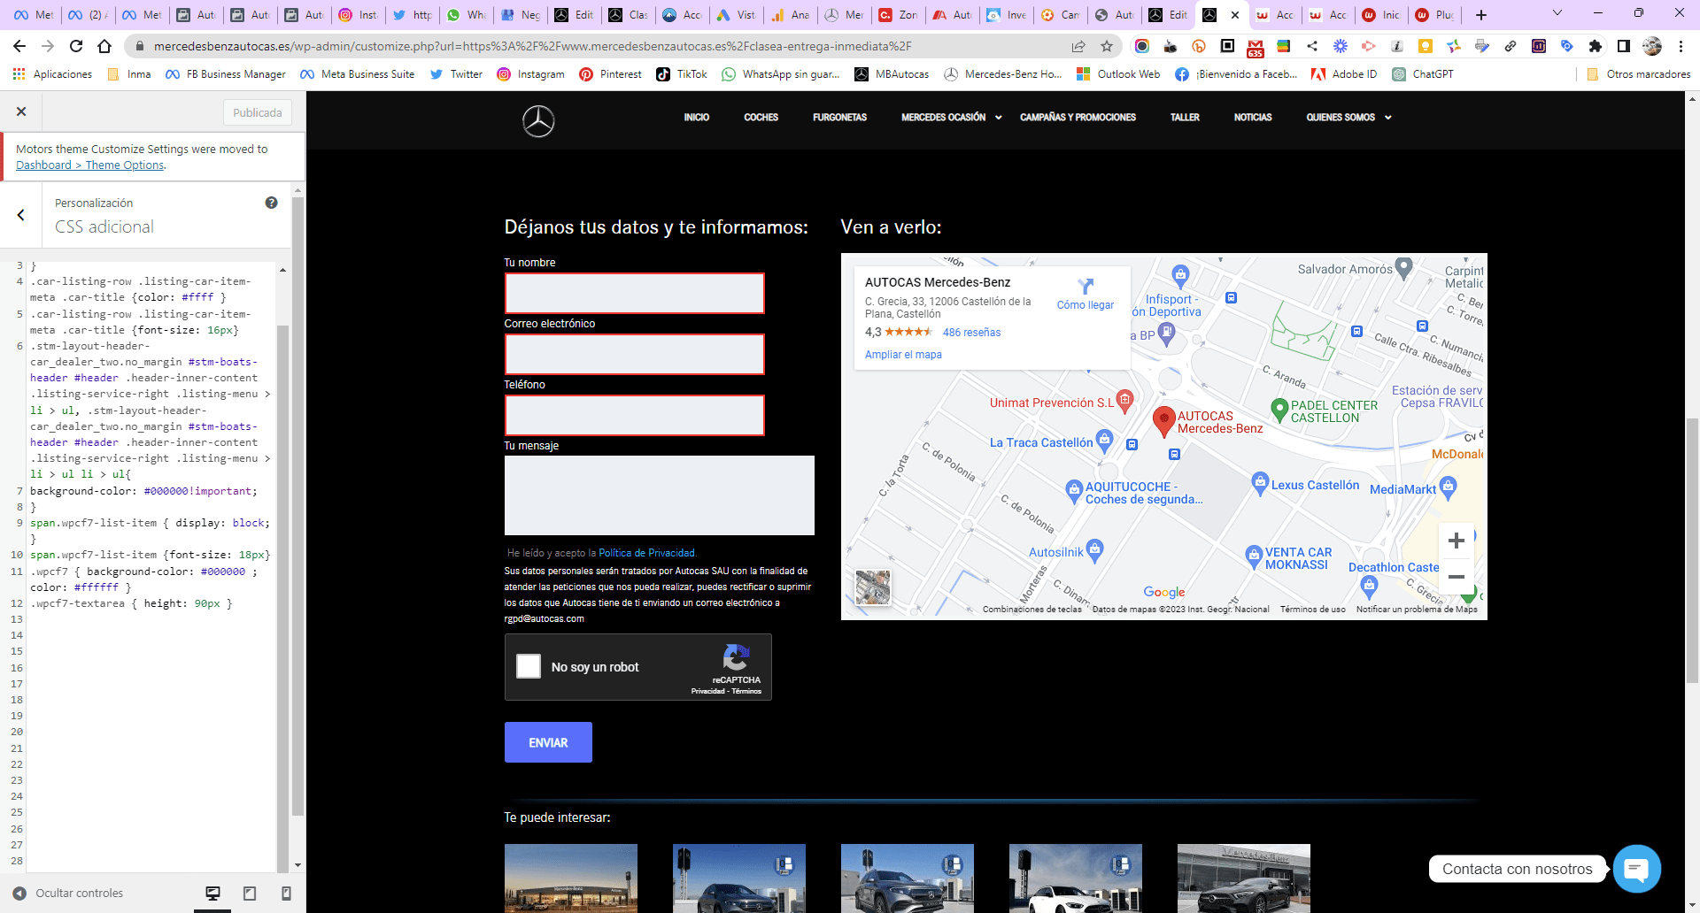
Task: Open TikTok bookmark
Action: click(682, 74)
